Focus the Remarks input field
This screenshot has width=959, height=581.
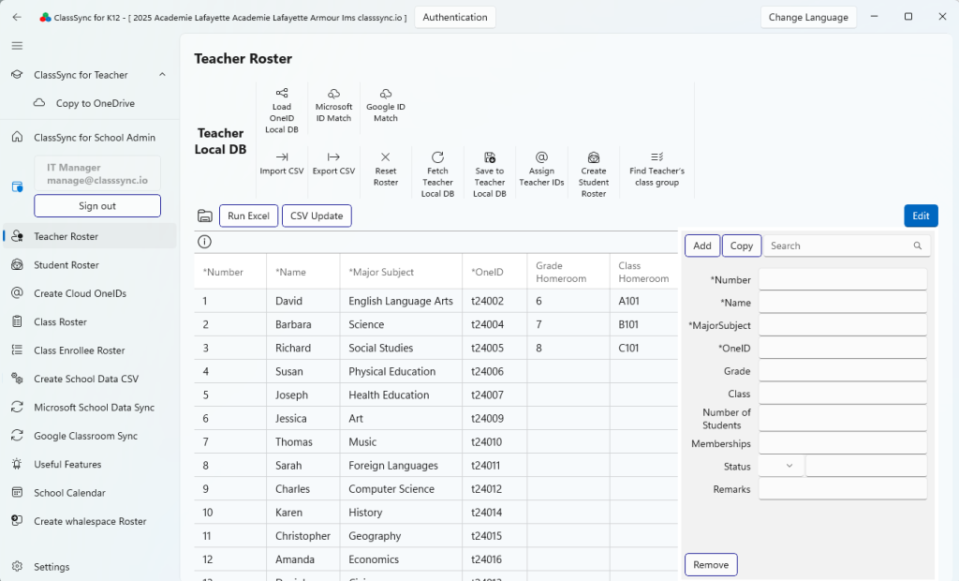843,488
